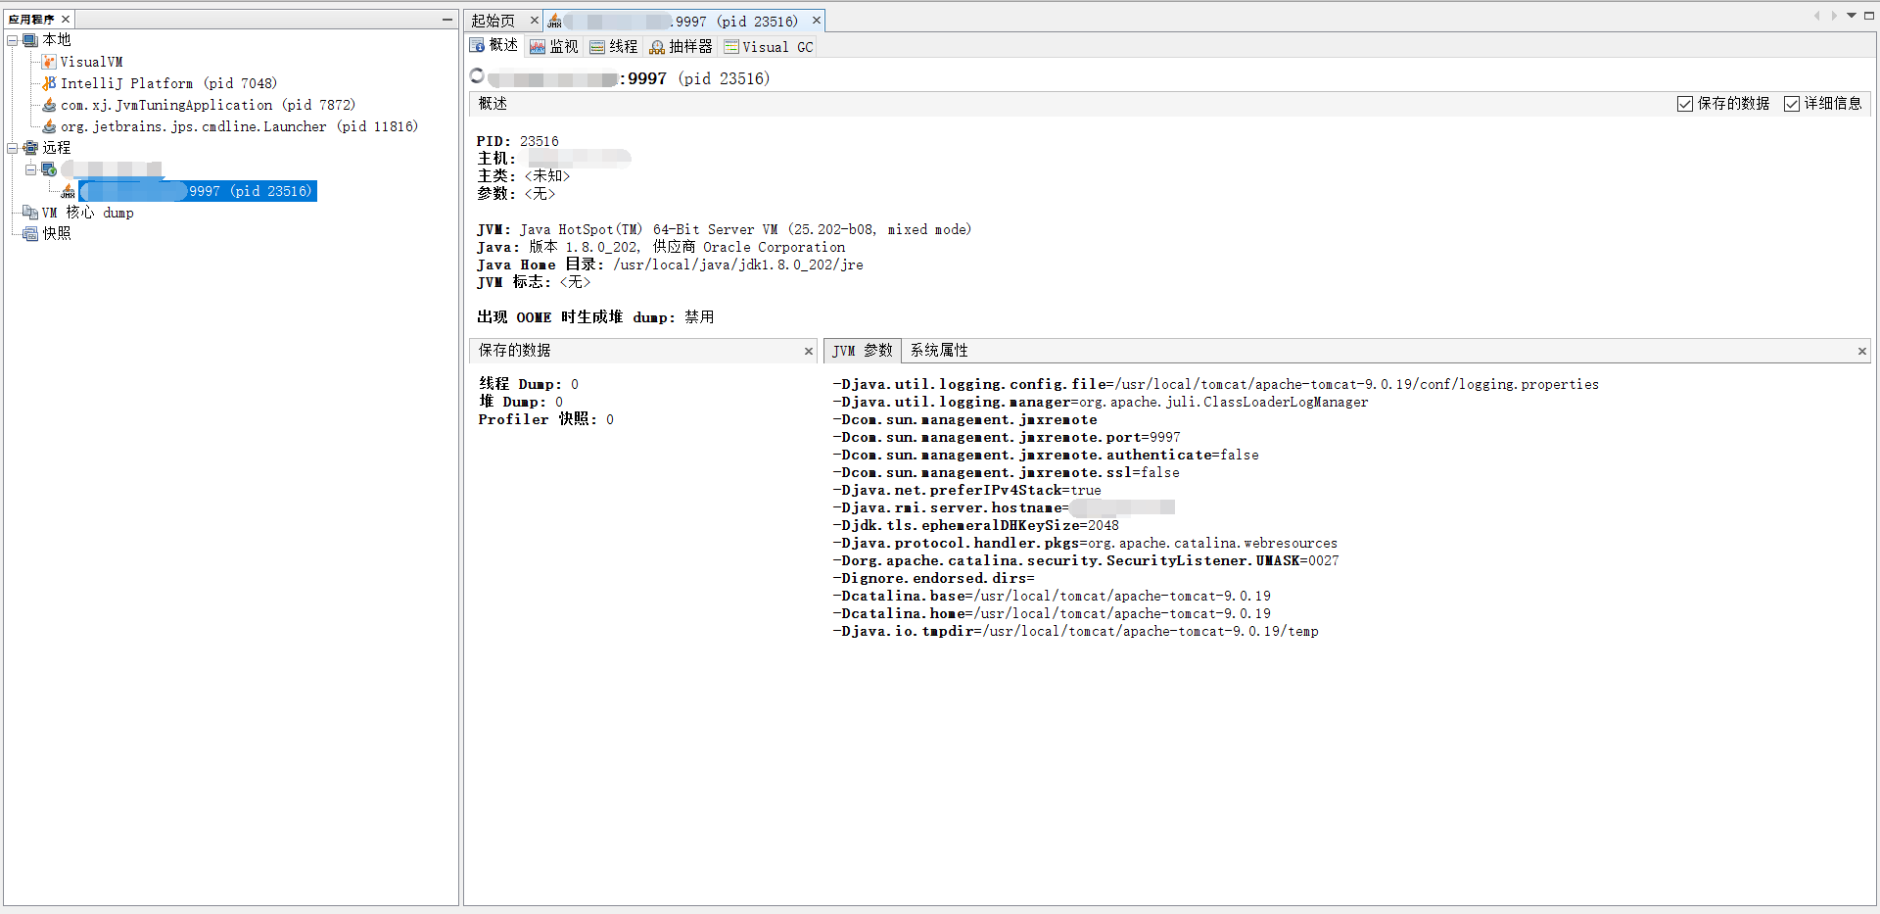Close the JVM 参数 details panel

[1862, 352]
